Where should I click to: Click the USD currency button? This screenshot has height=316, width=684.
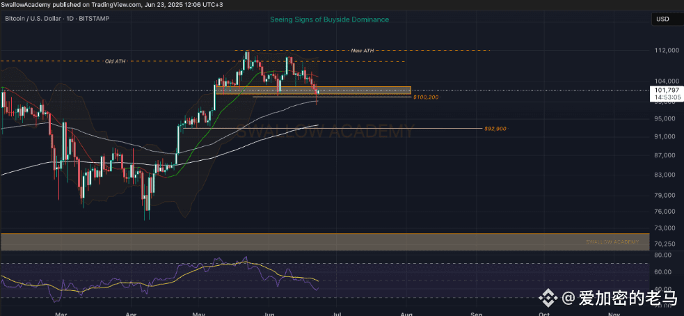pos(667,19)
